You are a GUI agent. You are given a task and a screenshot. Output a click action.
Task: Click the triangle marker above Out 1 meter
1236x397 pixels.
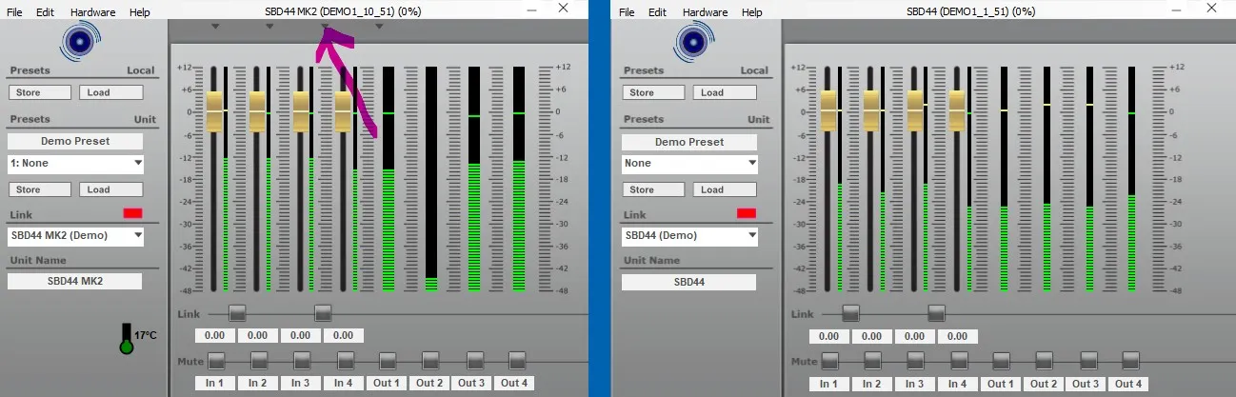pos(379,27)
